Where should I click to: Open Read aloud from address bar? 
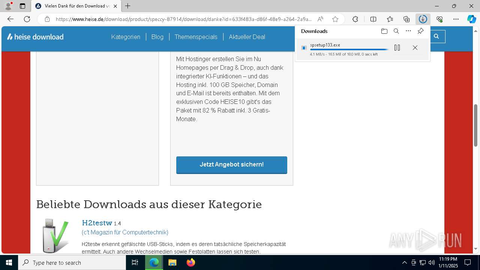click(x=320, y=19)
